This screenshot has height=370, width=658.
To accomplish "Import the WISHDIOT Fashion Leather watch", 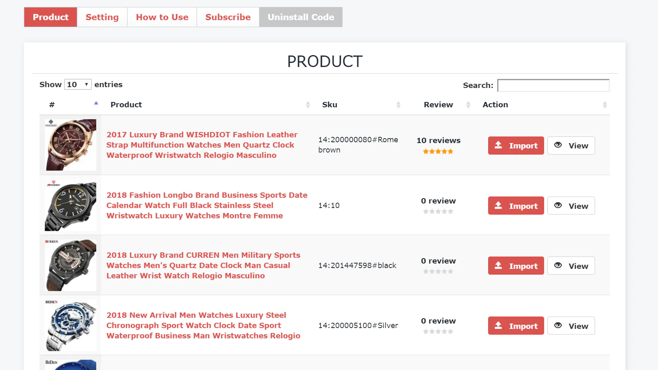I will click(516, 146).
